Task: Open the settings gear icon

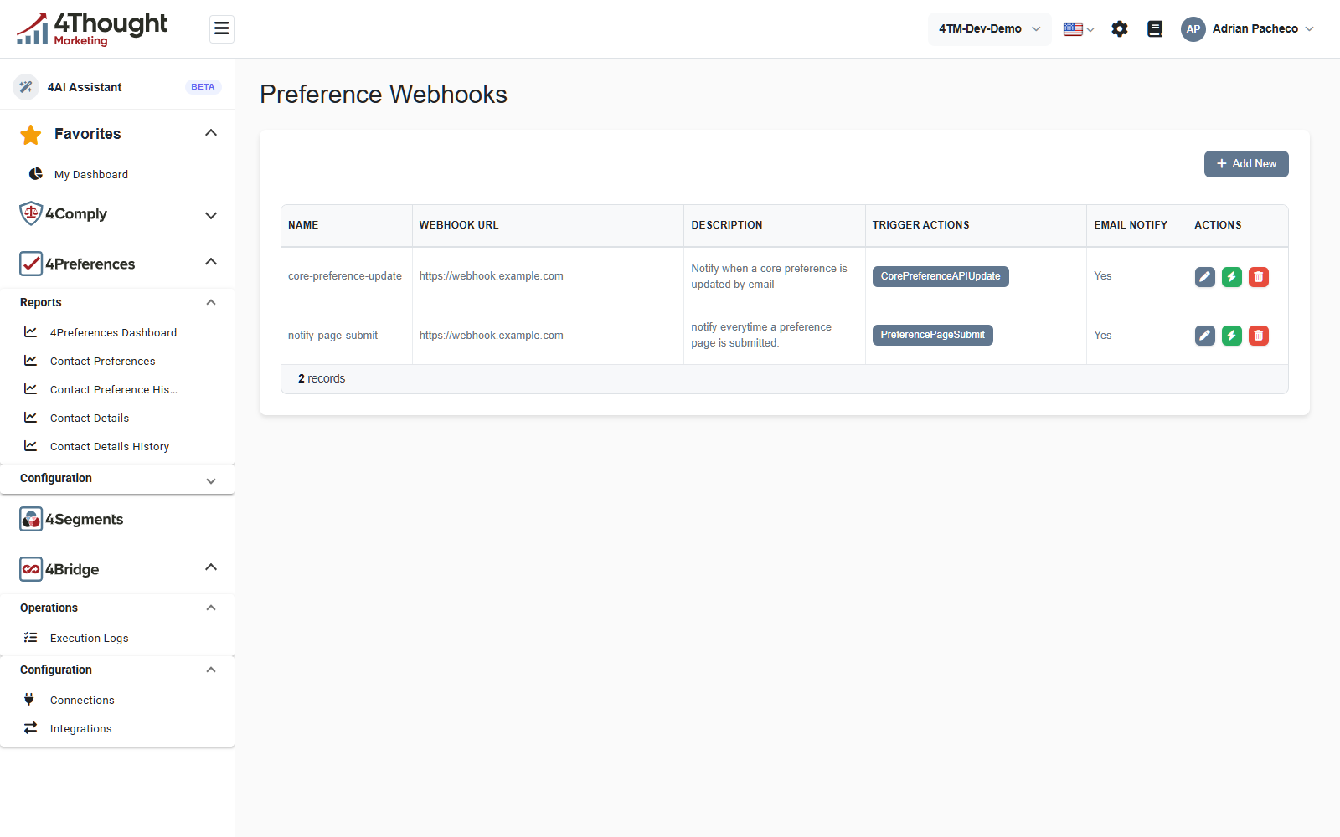Action: (1120, 29)
